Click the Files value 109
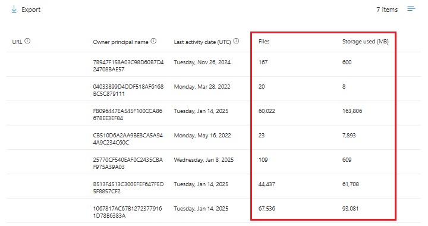The width and height of the screenshot is (428, 226). (263, 159)
